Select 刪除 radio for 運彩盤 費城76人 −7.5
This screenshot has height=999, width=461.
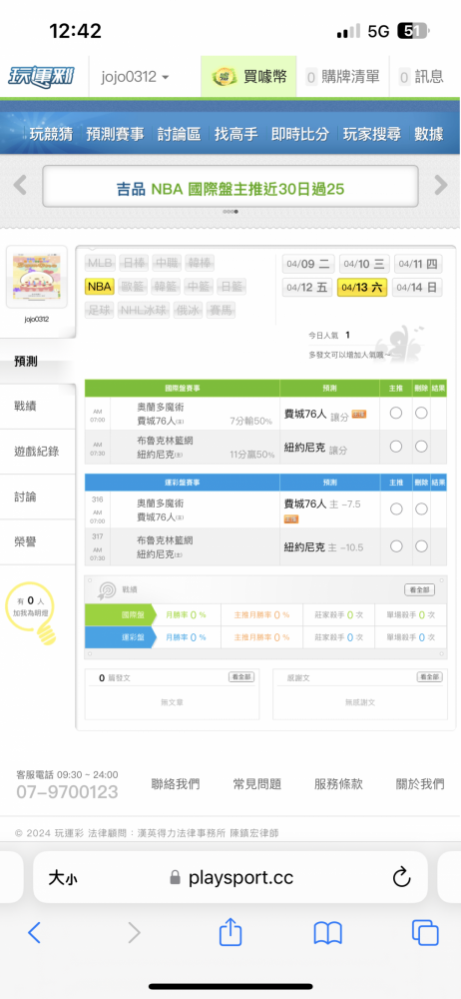421,508
